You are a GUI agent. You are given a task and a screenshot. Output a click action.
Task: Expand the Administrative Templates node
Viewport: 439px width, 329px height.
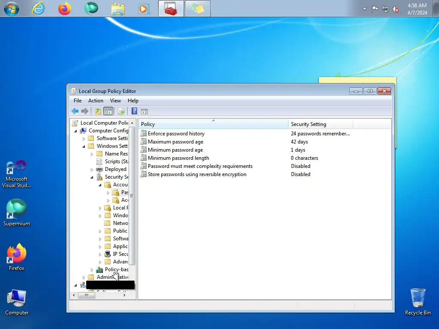point(84,278)
